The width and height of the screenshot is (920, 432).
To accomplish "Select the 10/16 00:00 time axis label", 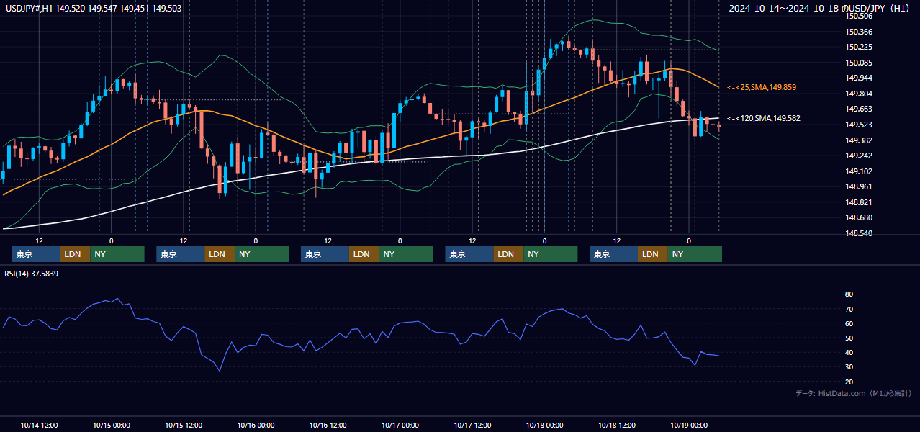I will (x=256, y=425).
